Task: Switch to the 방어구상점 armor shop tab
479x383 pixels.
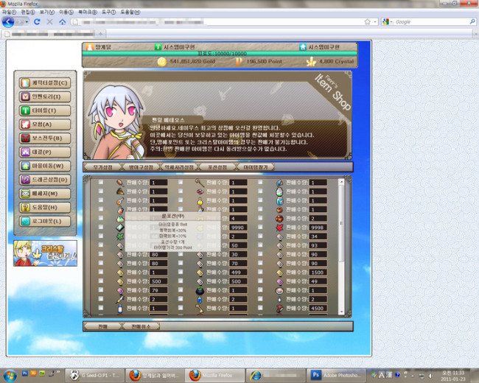Action: click(x=141, y=167)
